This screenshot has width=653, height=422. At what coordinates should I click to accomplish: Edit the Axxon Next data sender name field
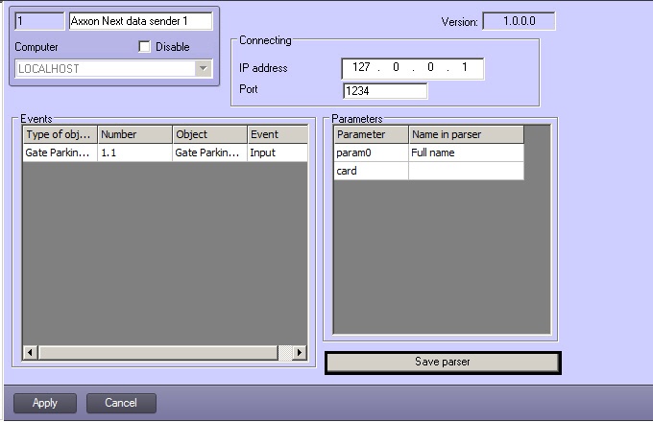pos(139,20)
